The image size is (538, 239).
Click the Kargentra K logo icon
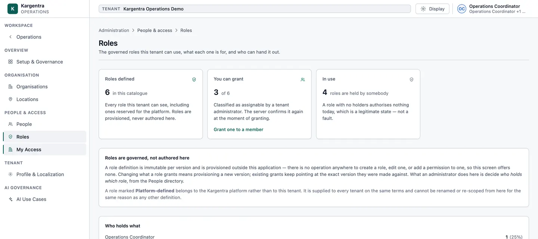(13, 9)
